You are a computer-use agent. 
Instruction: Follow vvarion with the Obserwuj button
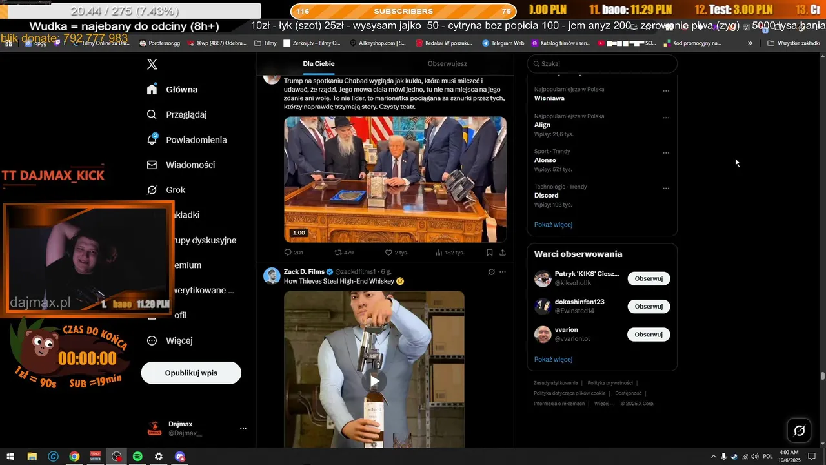pos(649,335)
